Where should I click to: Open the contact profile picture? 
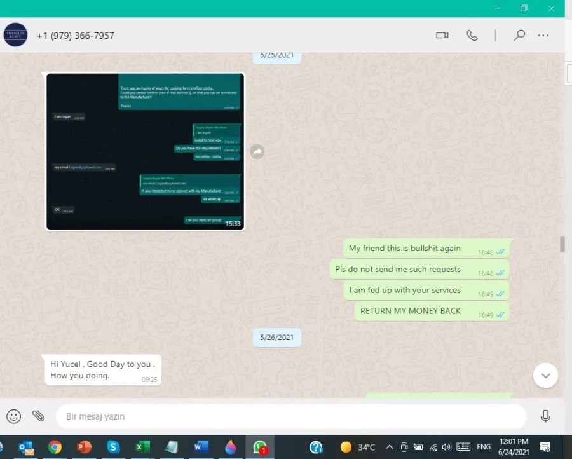pos(15,35)
